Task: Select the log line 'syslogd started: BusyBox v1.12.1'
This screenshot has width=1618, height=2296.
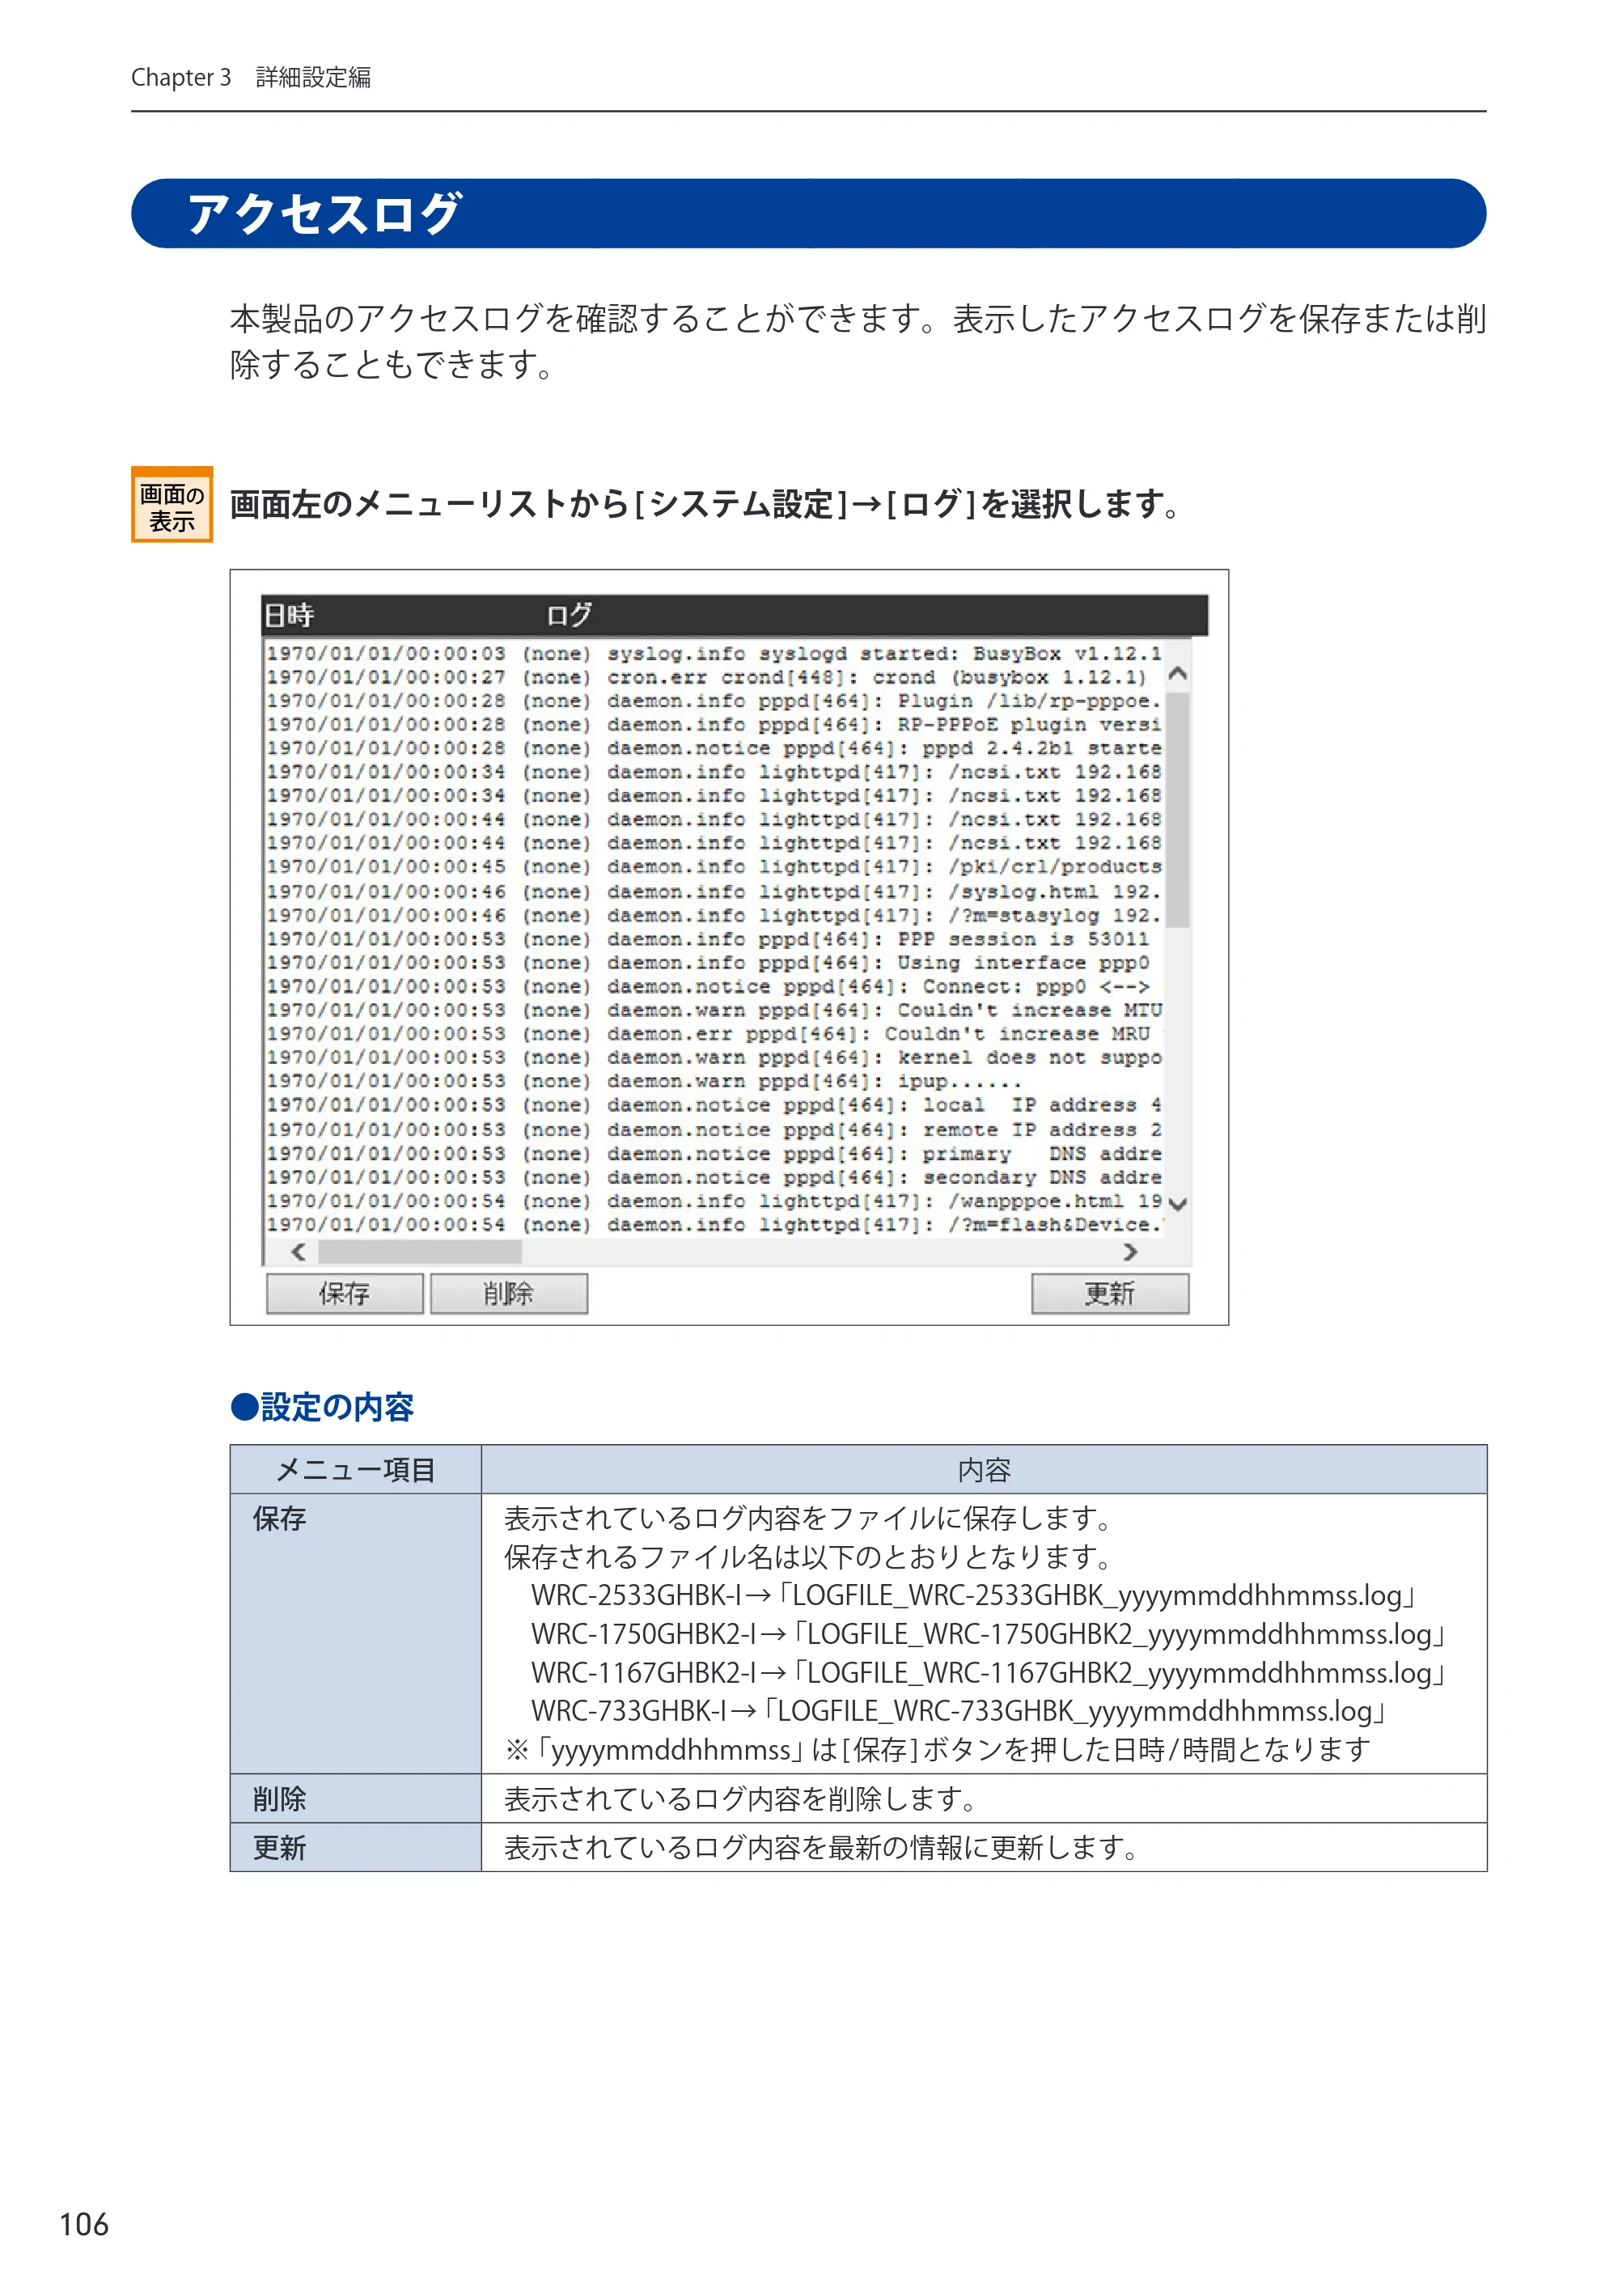Action: tap(714, 653)
